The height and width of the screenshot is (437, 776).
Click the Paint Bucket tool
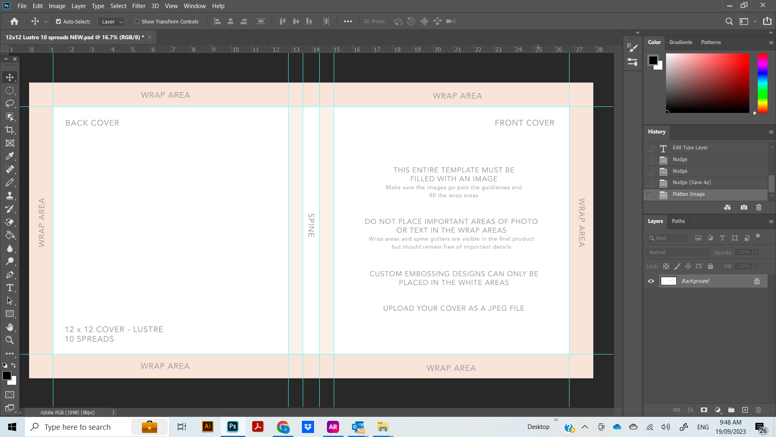point(10,235)
